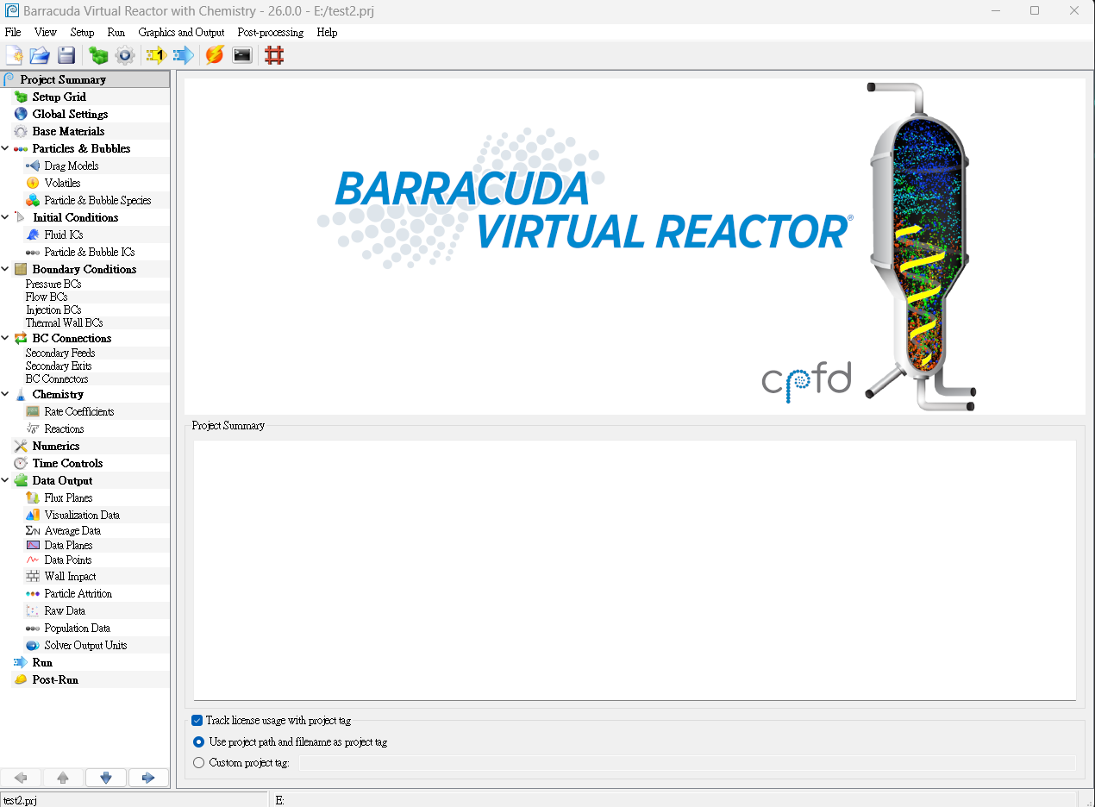
Task: Select Numerics in the tree
Action: click(56, 446)
